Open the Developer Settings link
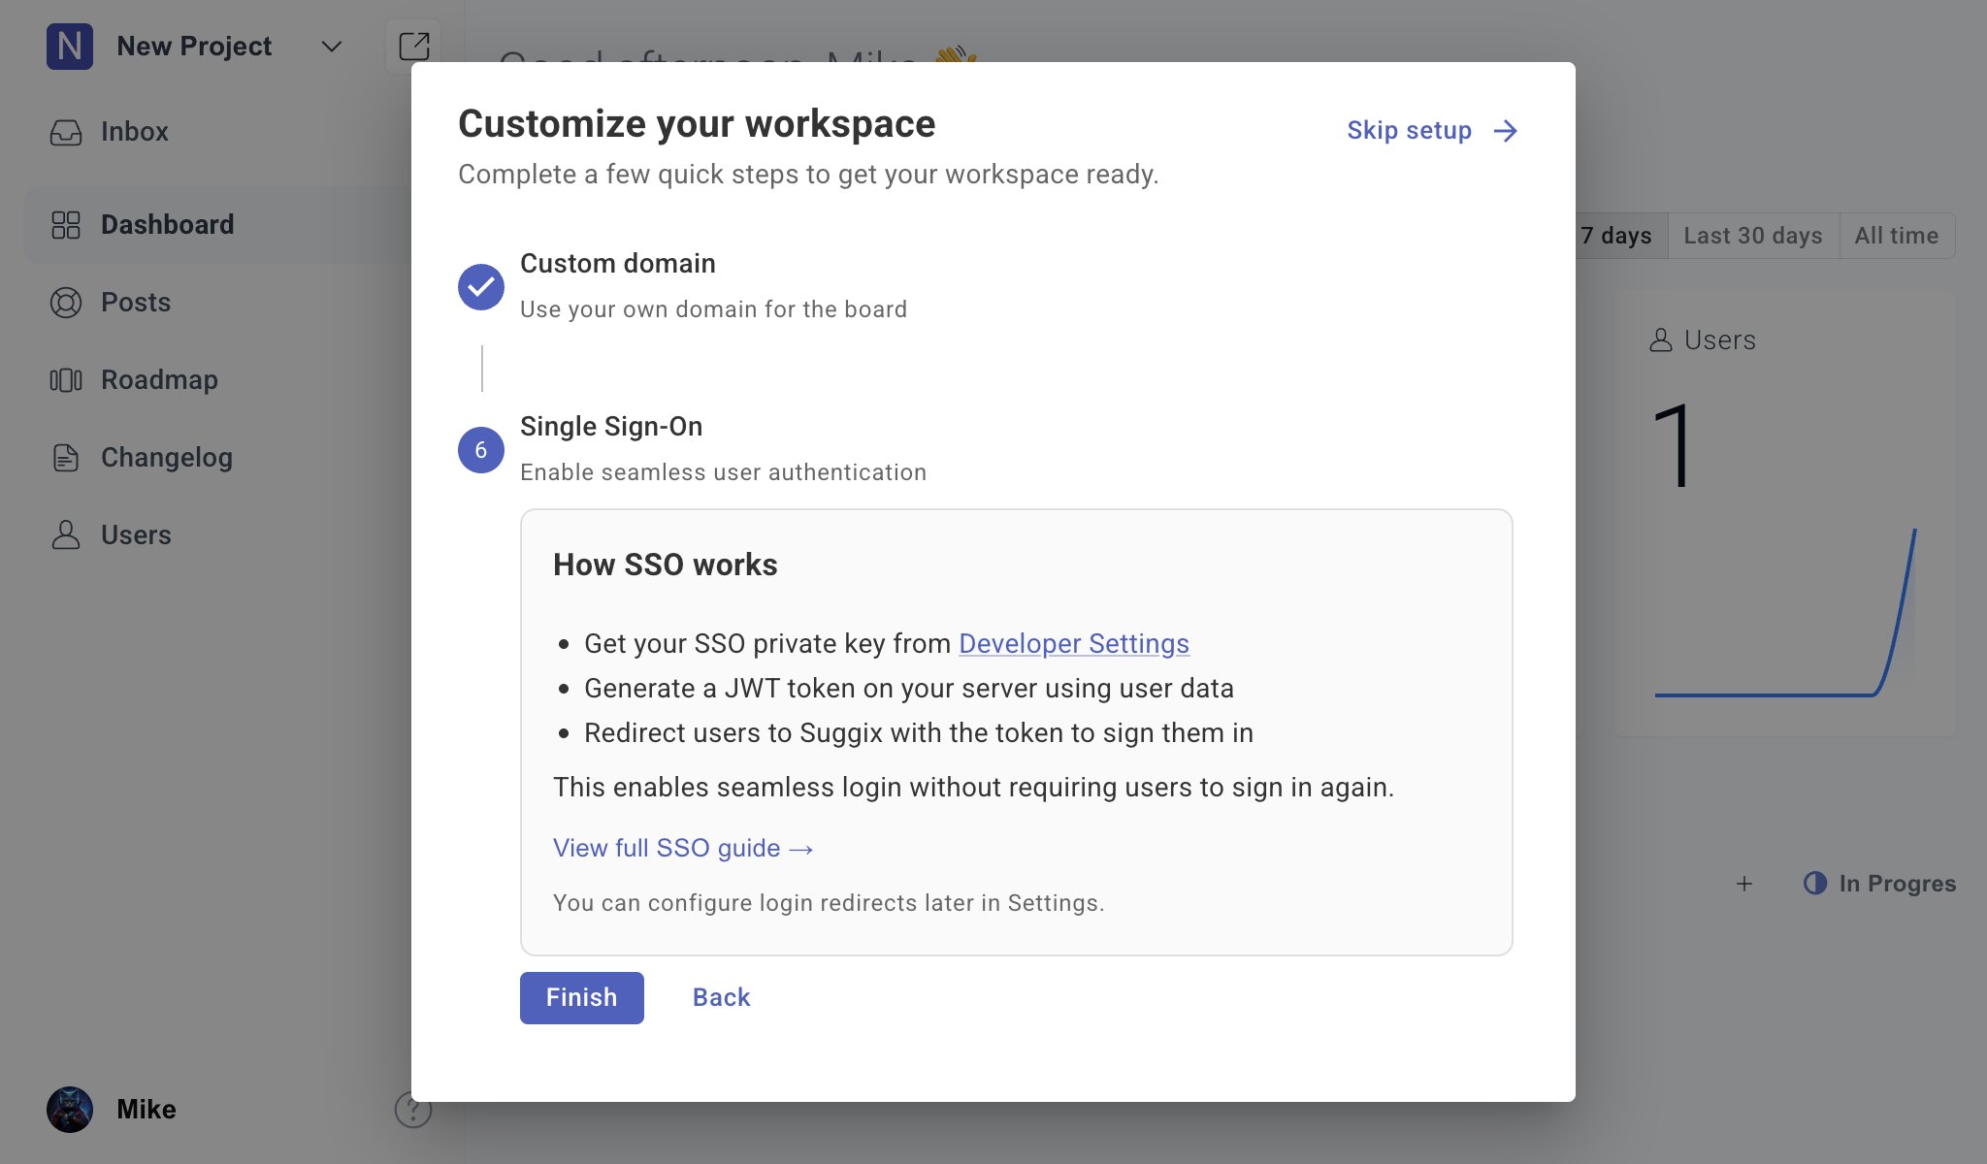 coord(1074,644)
